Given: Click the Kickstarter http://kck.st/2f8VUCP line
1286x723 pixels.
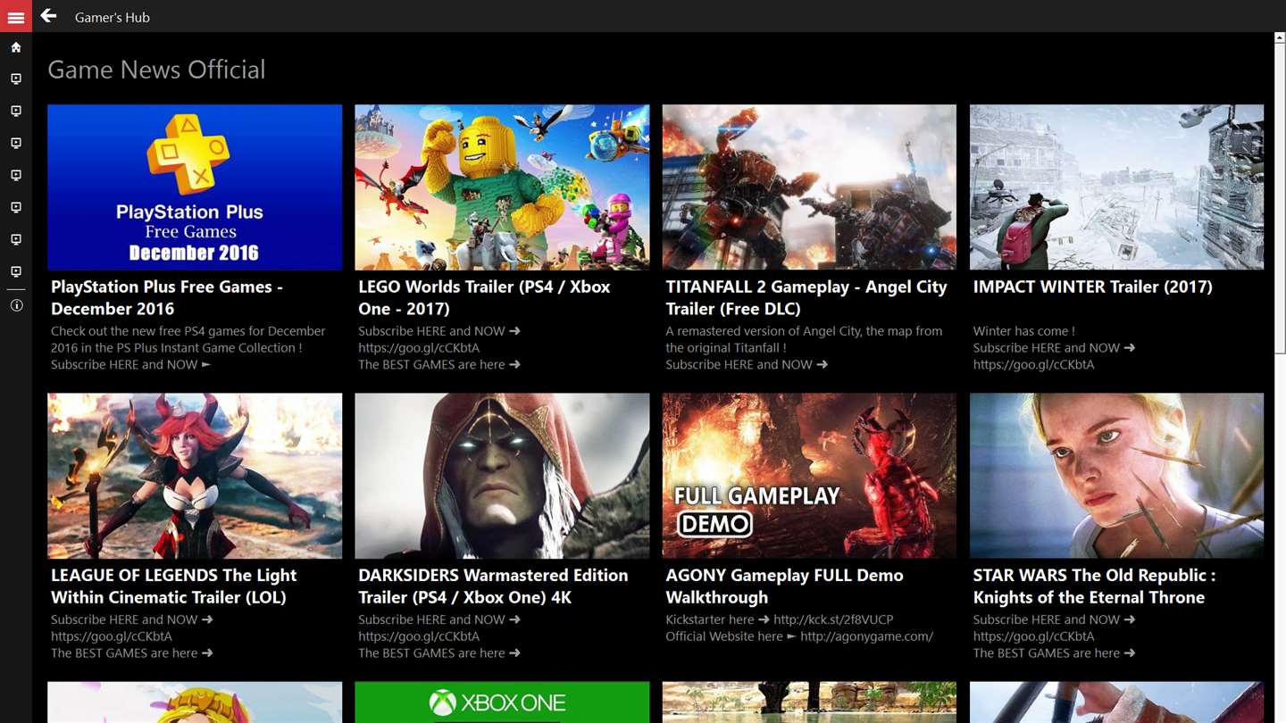Looking at the screenshot, I should 780,619.
